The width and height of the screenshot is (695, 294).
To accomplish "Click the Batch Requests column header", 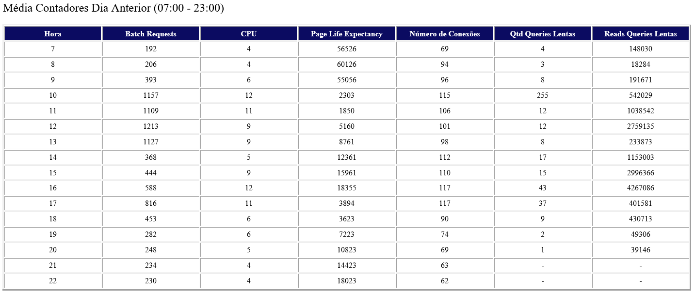I will [x=151, y=34].
